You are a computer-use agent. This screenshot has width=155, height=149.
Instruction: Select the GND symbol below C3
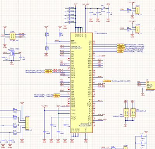[x=91, y=20]
